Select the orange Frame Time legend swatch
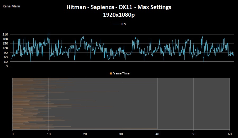Viewport: 238px width, 138px height. click(x=111, y=73)
